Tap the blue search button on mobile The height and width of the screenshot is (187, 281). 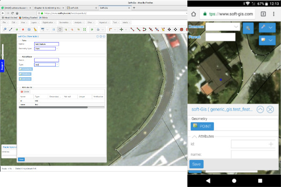tap(248, 28)
